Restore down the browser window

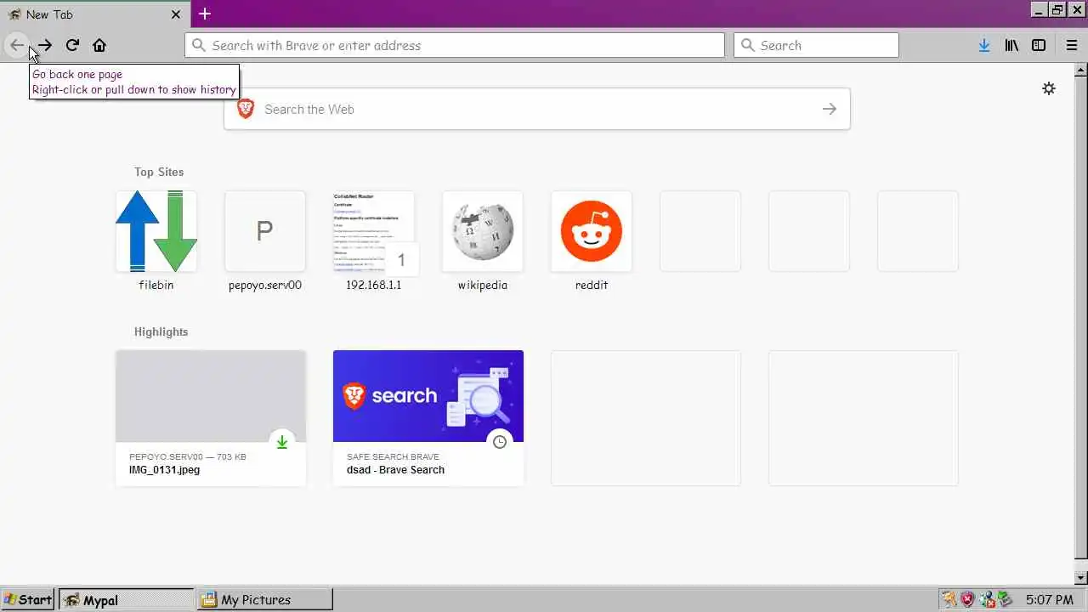[x=1057, y=10]
